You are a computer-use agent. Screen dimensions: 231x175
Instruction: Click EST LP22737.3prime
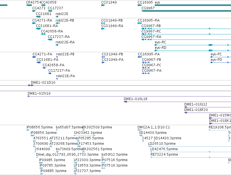87,171
